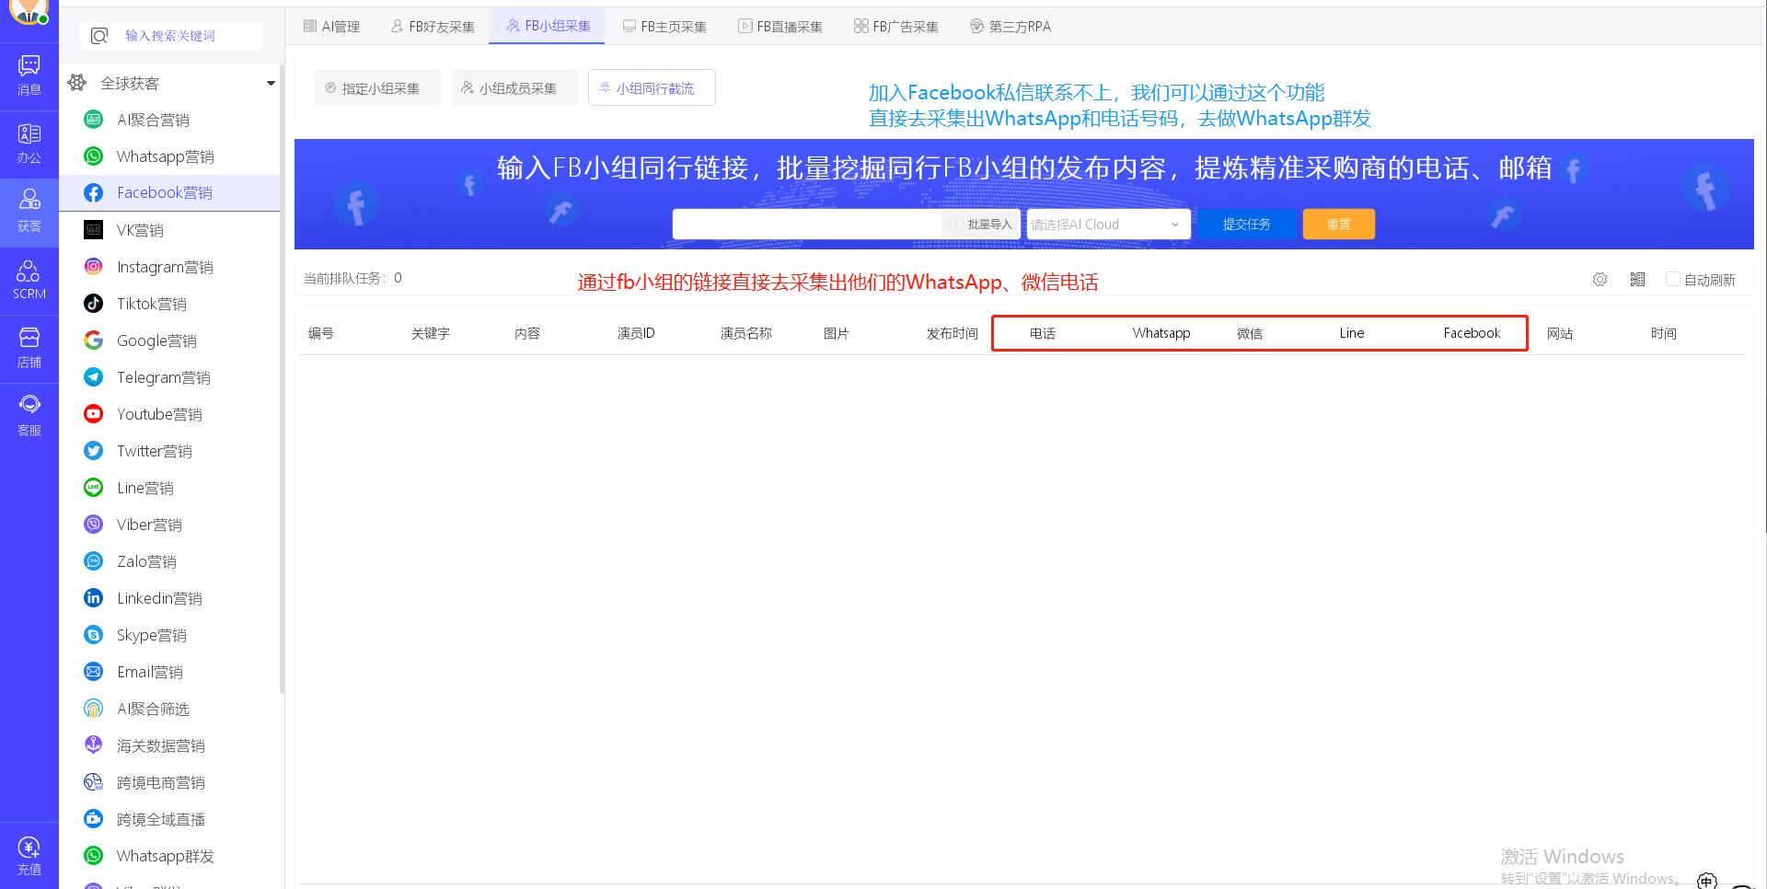Open the 第三方RPA tab

point(1010,26)
